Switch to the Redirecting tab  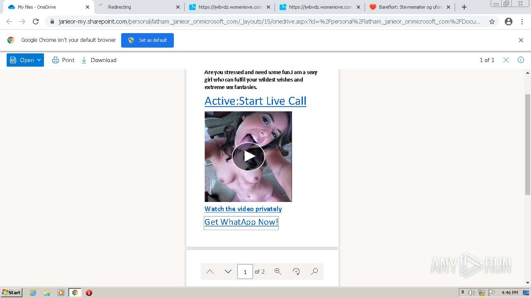137,7
